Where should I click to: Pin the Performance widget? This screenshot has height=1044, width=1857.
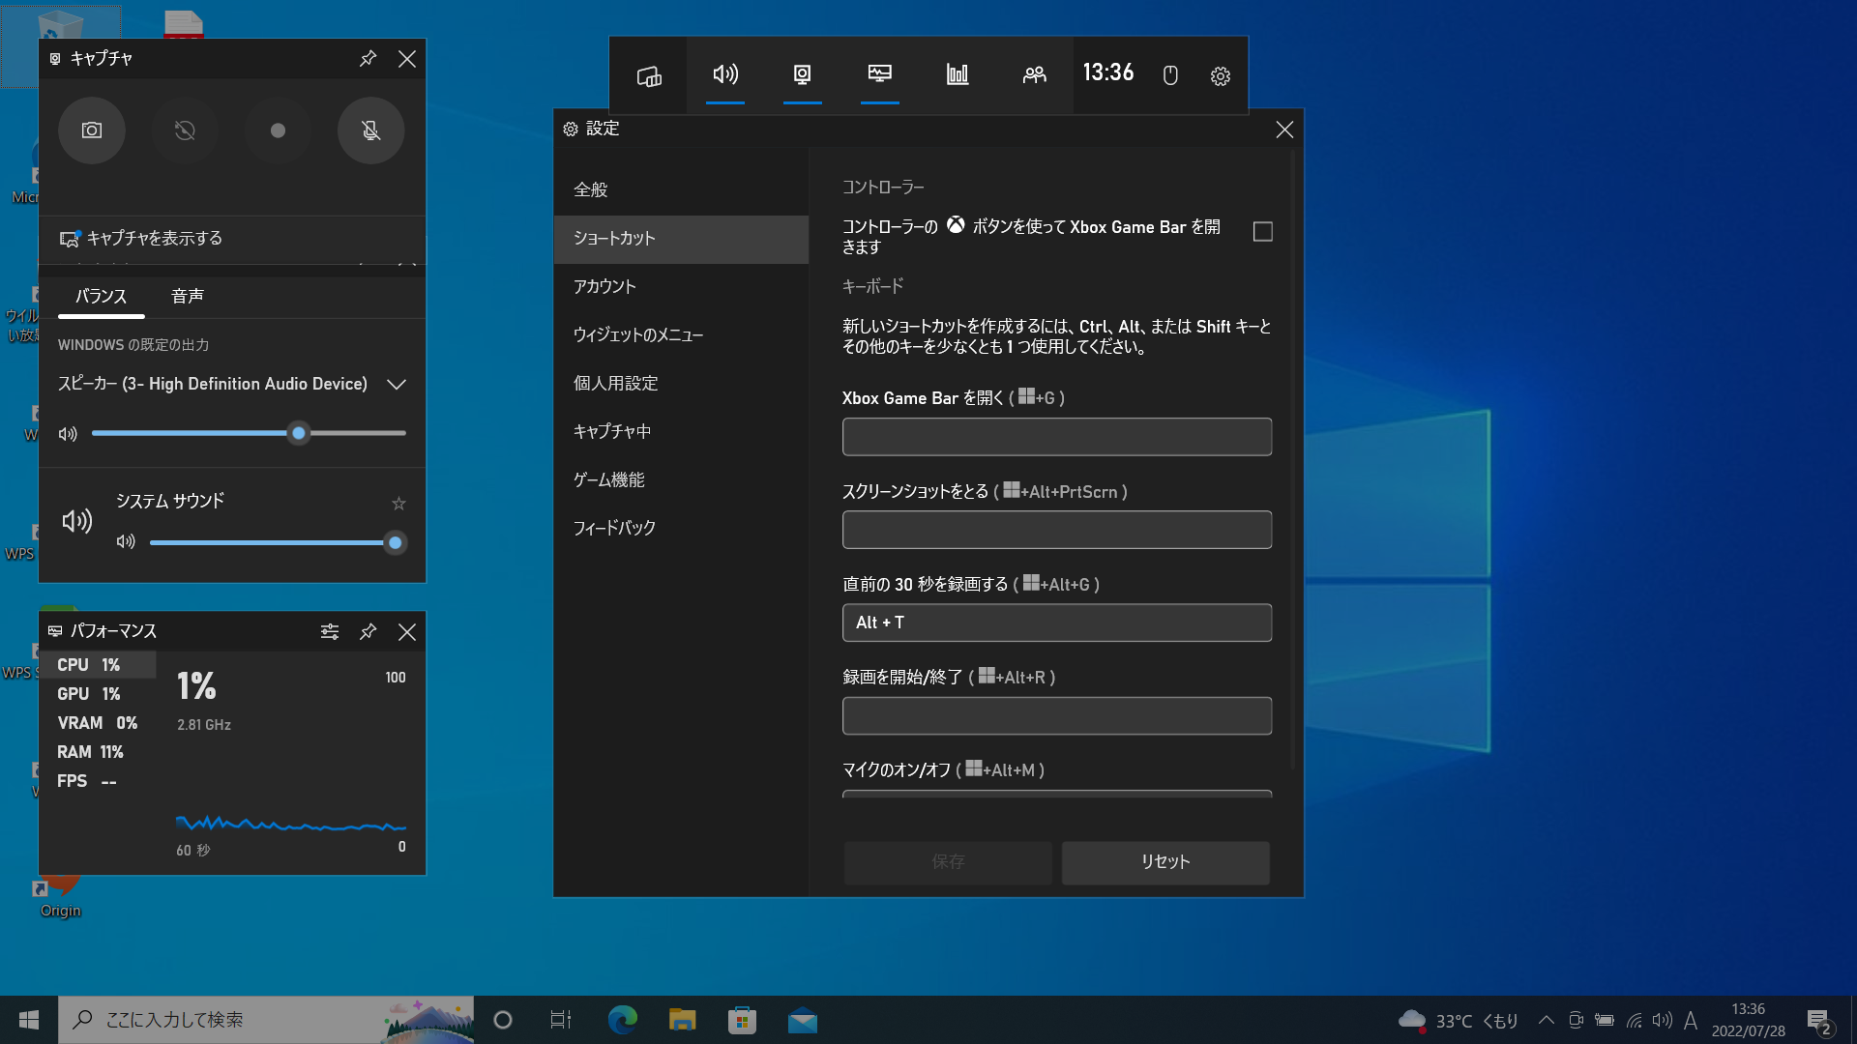click(x=368, y=631)
